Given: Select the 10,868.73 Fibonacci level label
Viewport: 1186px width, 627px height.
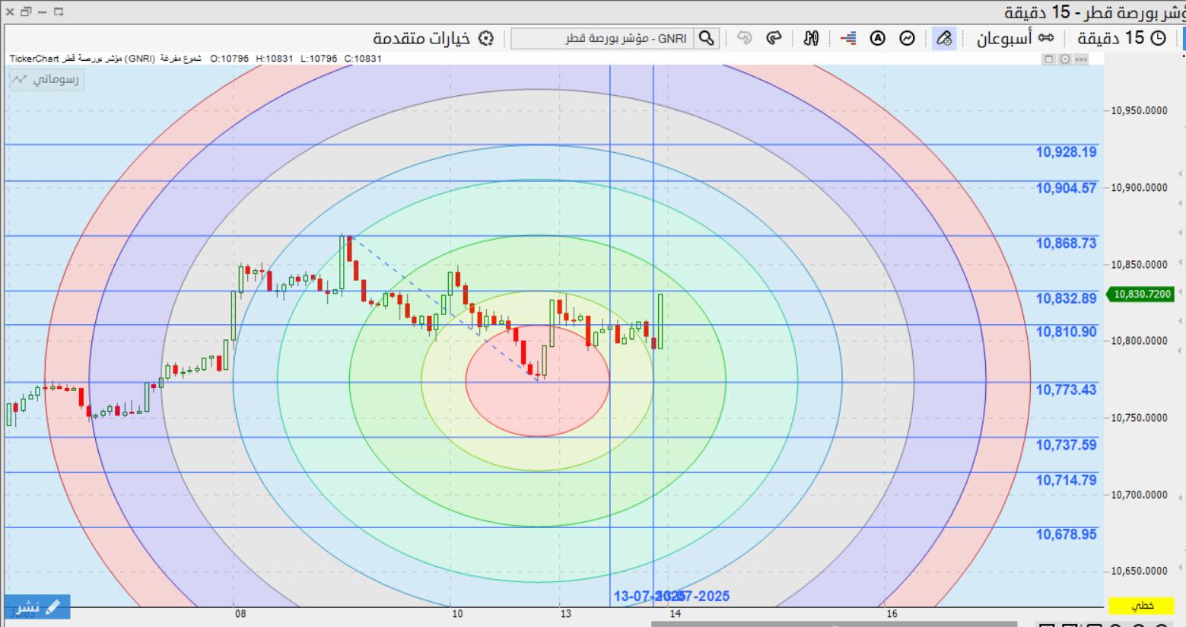Looking at the screenshot, I should coord(1066,243).
